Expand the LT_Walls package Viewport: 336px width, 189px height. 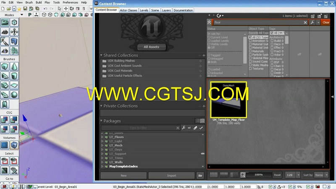(x=102, y=162)
